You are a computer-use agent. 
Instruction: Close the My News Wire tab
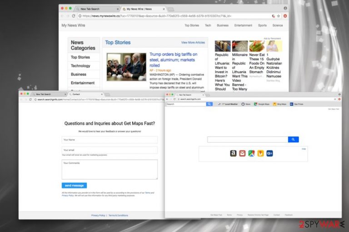(x=164, y=9)
